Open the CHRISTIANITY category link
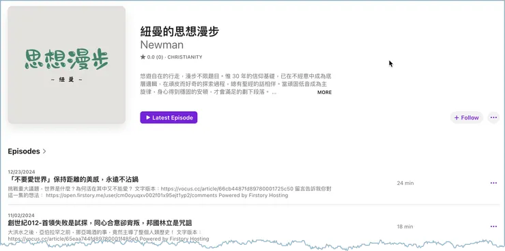This screenshot has height=251, width=505. pos(185,57)
